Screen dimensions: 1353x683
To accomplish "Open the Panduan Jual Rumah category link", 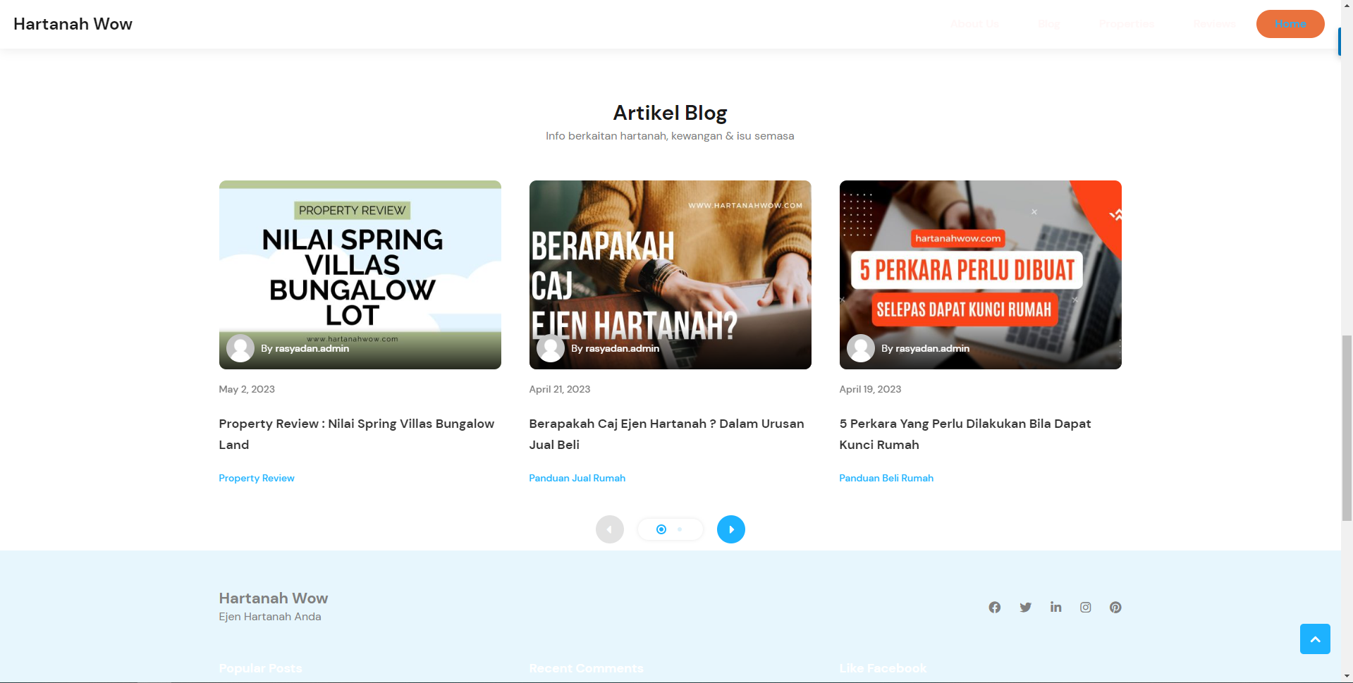I will [577, 478].
